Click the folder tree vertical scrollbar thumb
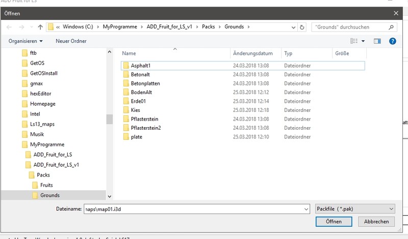The width and height of the screenshot is (408, 239). (x=109, y=119)
